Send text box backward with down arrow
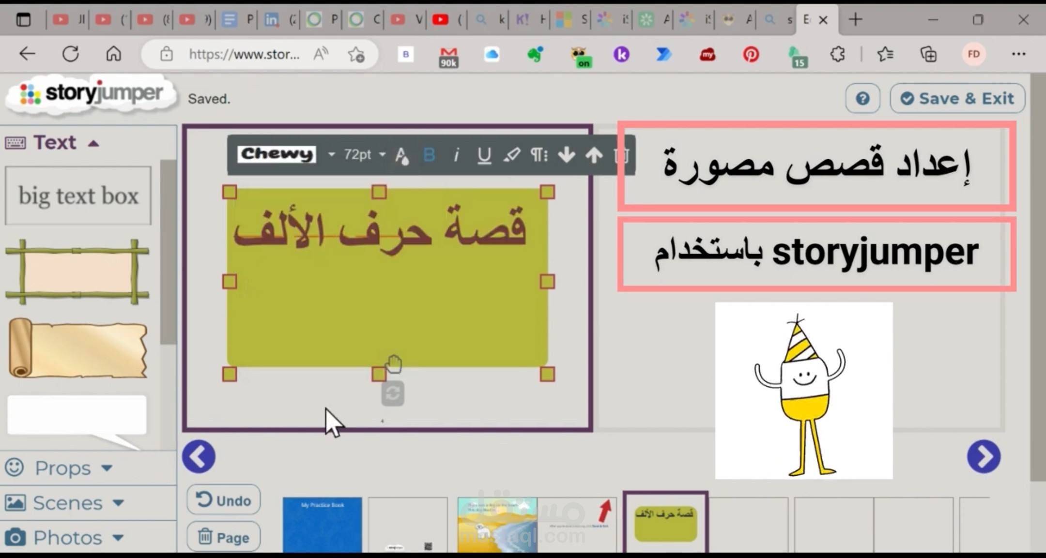 pyautogui.click(x=566, y=155)
